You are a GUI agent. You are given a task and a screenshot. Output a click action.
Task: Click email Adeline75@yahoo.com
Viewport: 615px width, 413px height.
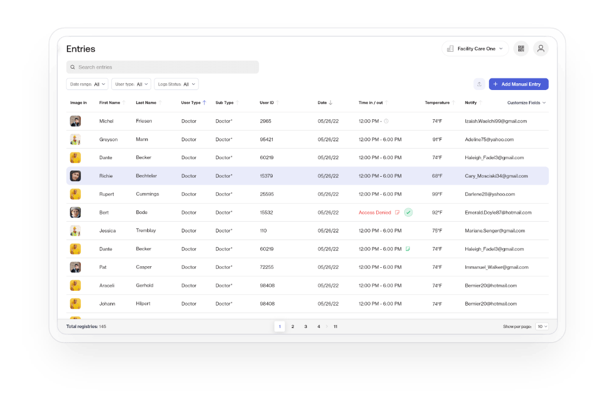click(x=489, y=140)
